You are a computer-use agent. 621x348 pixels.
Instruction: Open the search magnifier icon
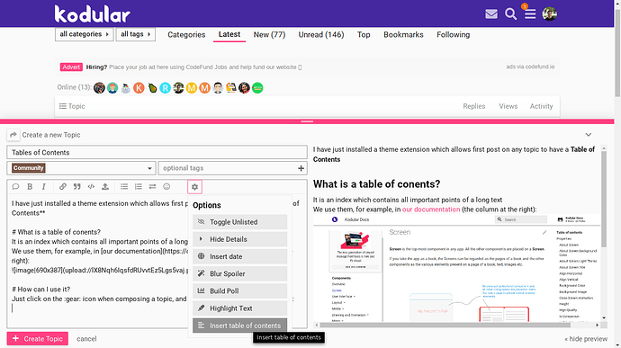click(510, 14)
